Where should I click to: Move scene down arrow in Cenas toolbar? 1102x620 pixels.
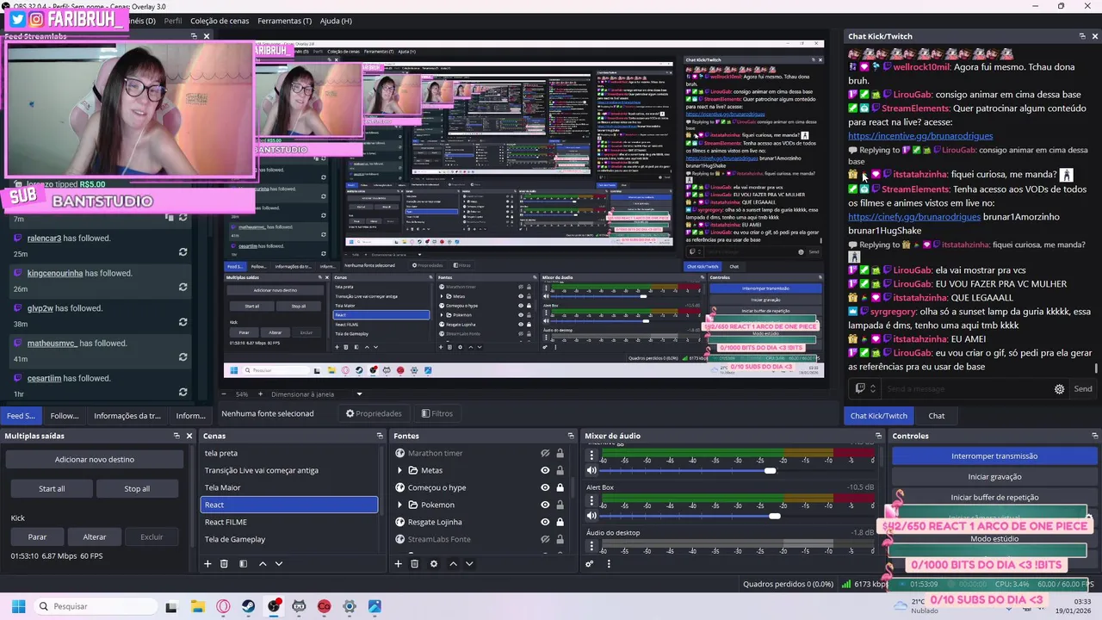click(278, 564)
